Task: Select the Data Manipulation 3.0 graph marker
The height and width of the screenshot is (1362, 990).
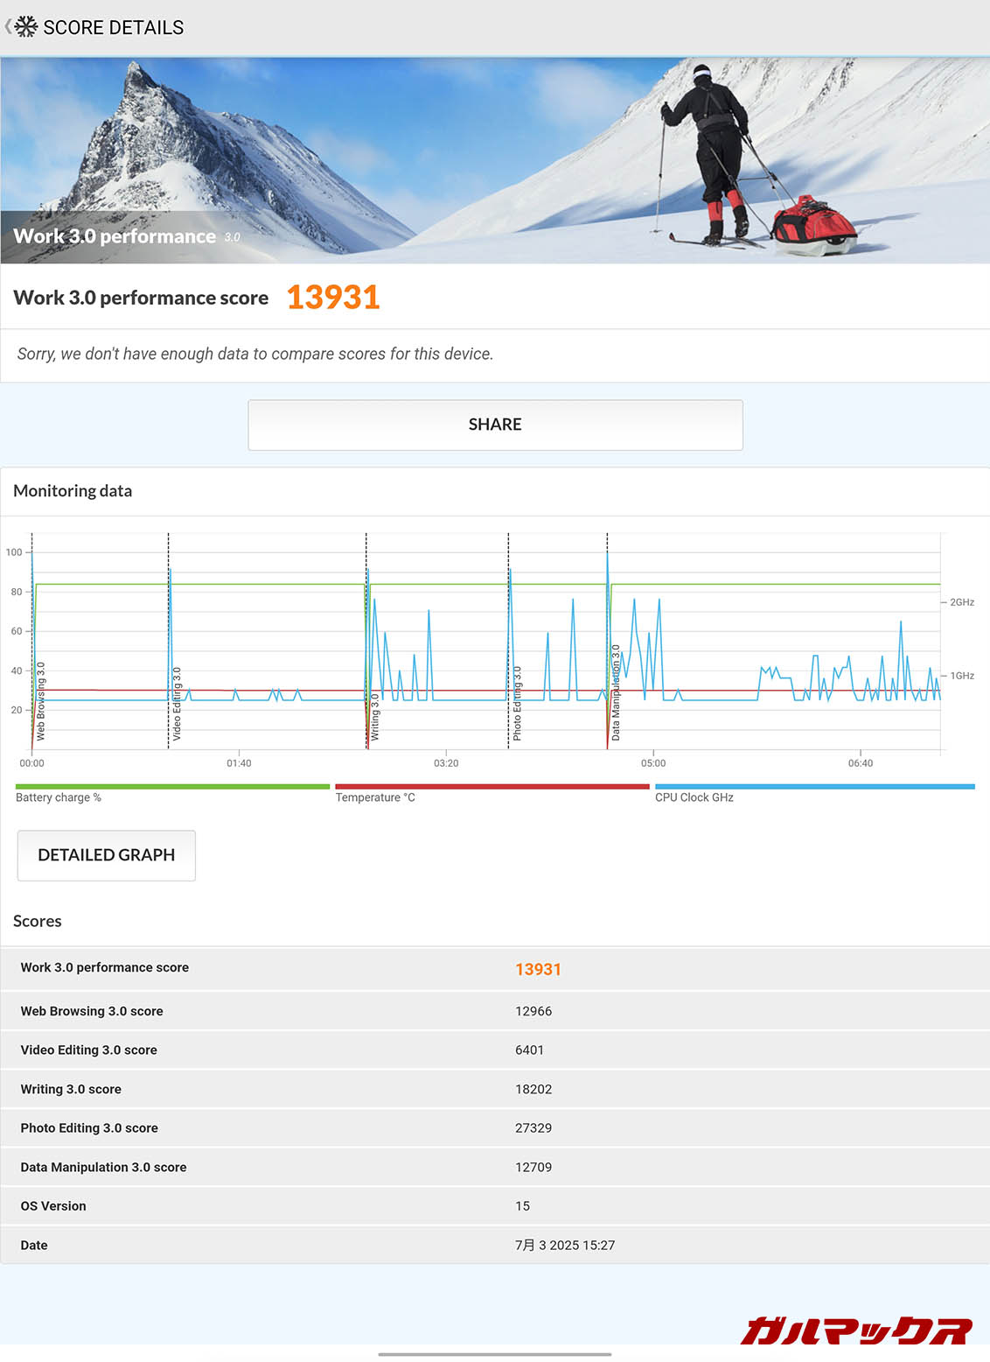Action: [x=616, y=692]
